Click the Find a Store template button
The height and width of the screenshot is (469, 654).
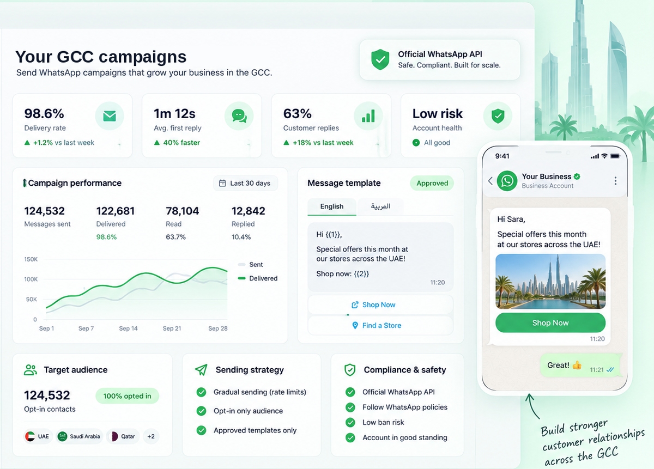(380, 325)
